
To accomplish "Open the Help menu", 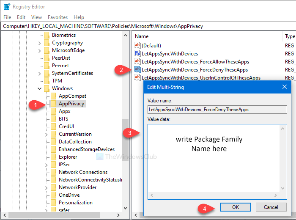I will click(x=79, y=17).
